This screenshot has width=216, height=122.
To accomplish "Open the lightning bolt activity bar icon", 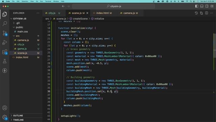I will [5, 70].
